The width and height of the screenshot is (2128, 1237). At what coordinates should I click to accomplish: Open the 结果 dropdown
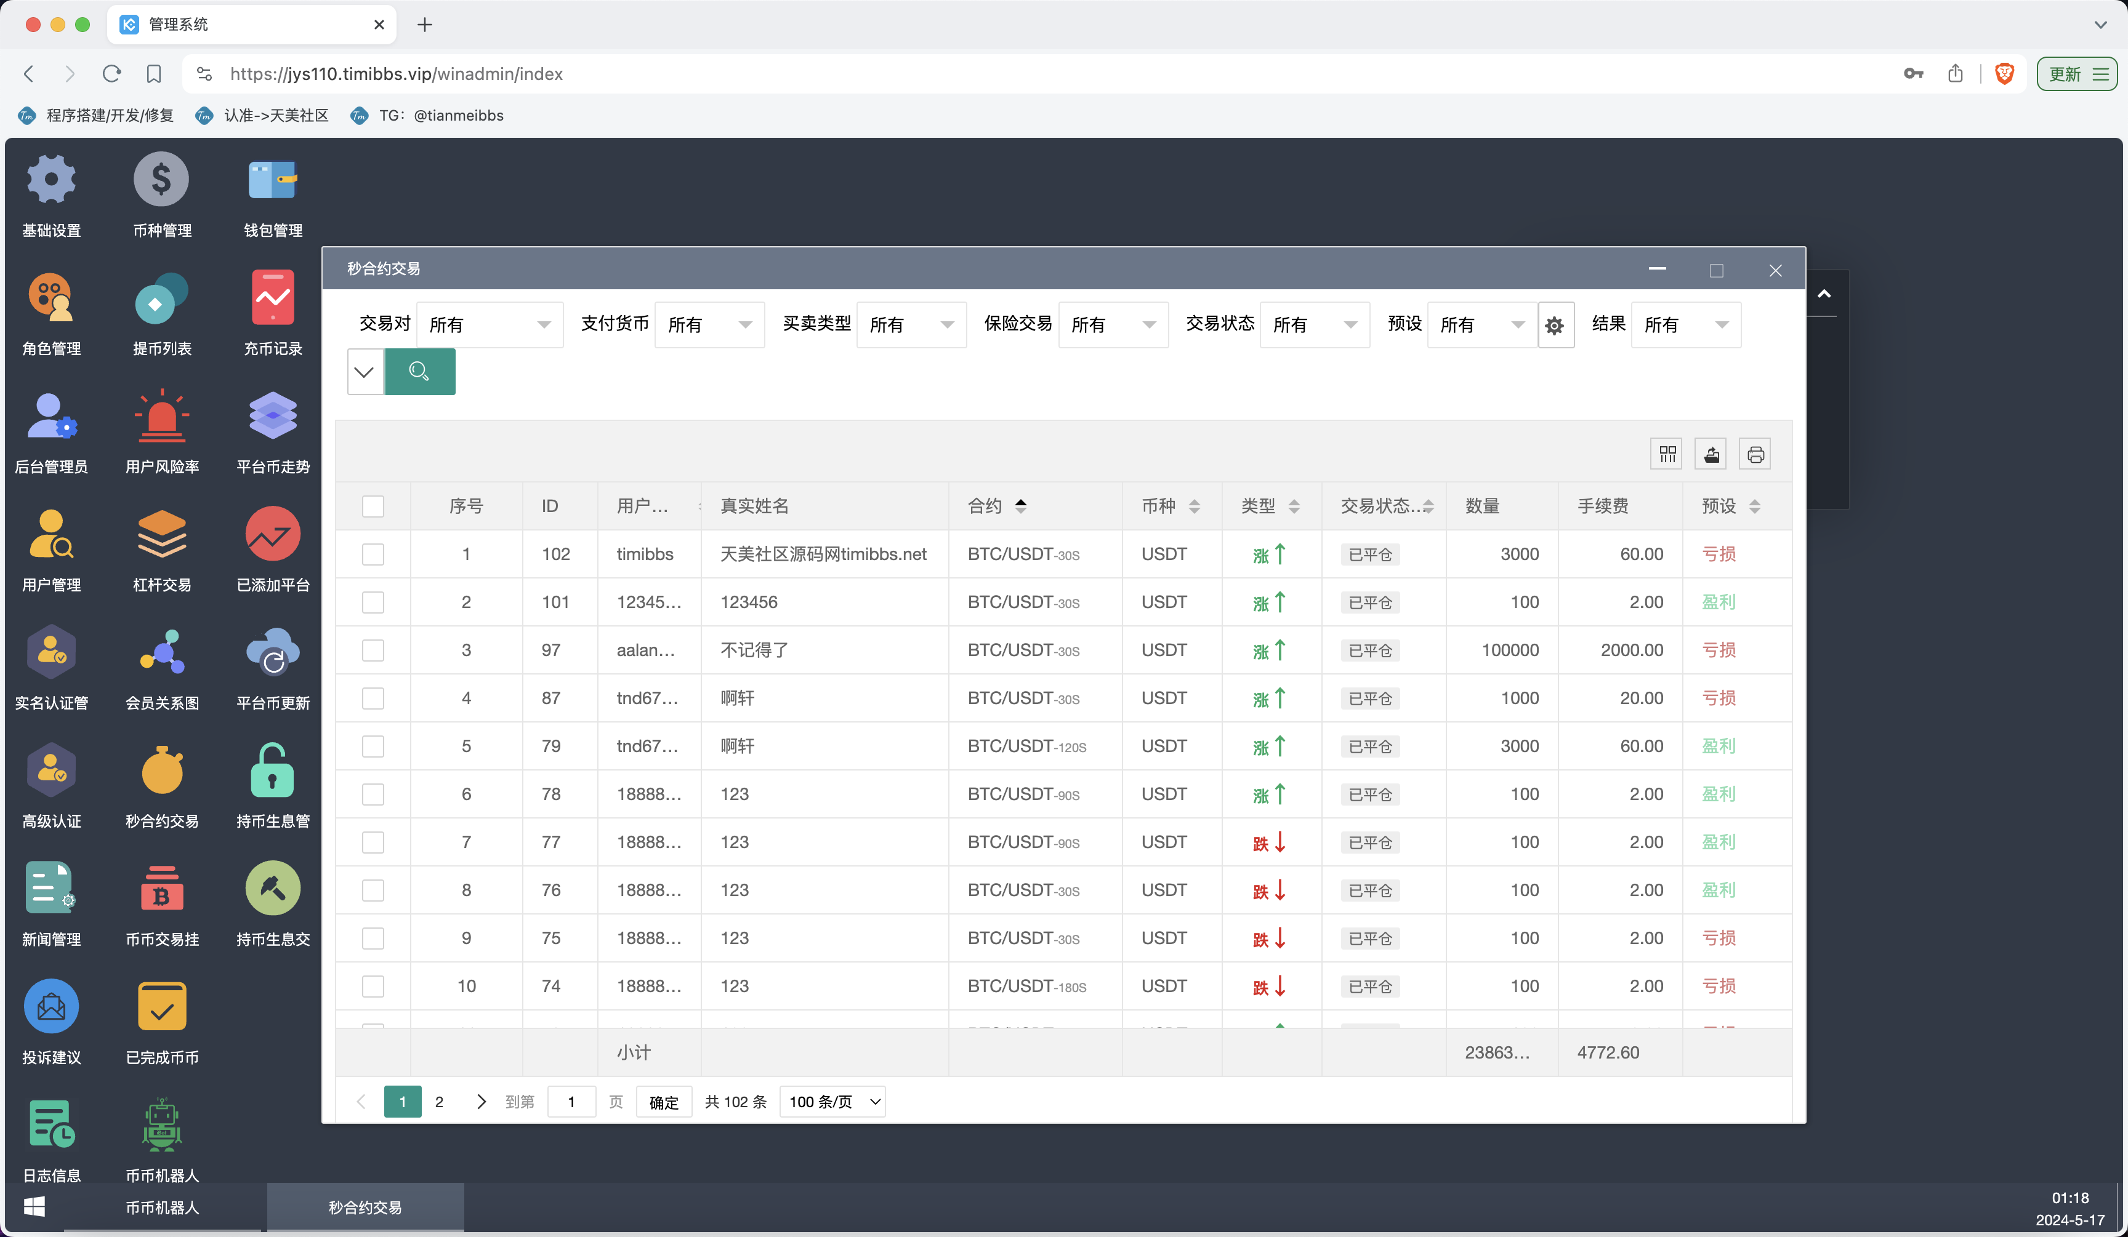click(x=1685, y=325)
